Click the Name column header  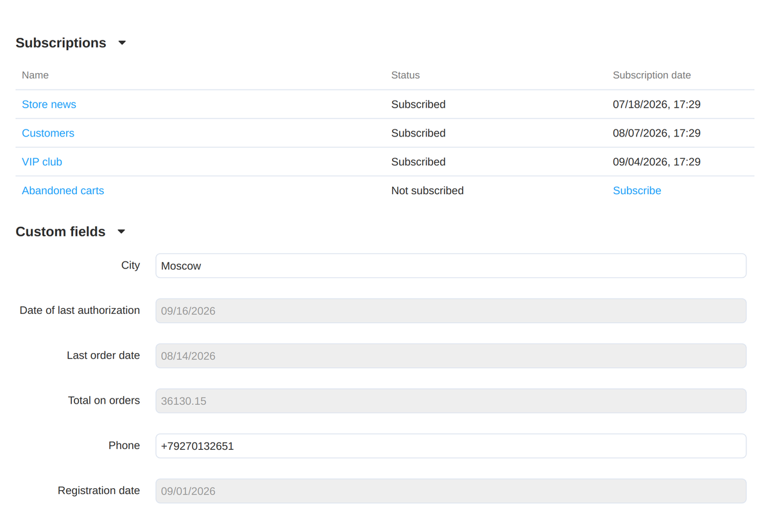pyautogui.click(x=35, y=76)
